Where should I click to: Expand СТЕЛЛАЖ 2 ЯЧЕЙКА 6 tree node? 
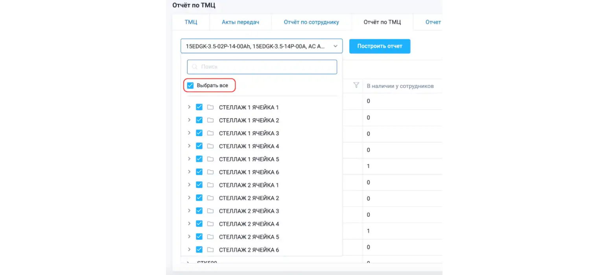(x=189, y=249)
